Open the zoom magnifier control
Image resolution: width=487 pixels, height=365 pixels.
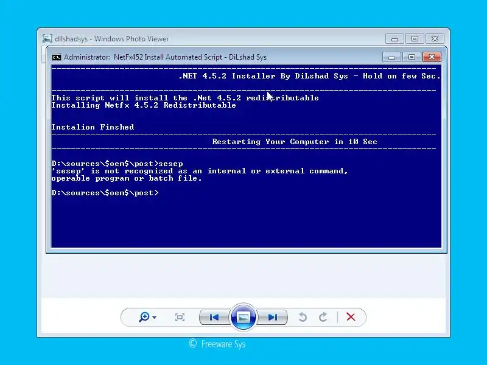coord(144,317)
